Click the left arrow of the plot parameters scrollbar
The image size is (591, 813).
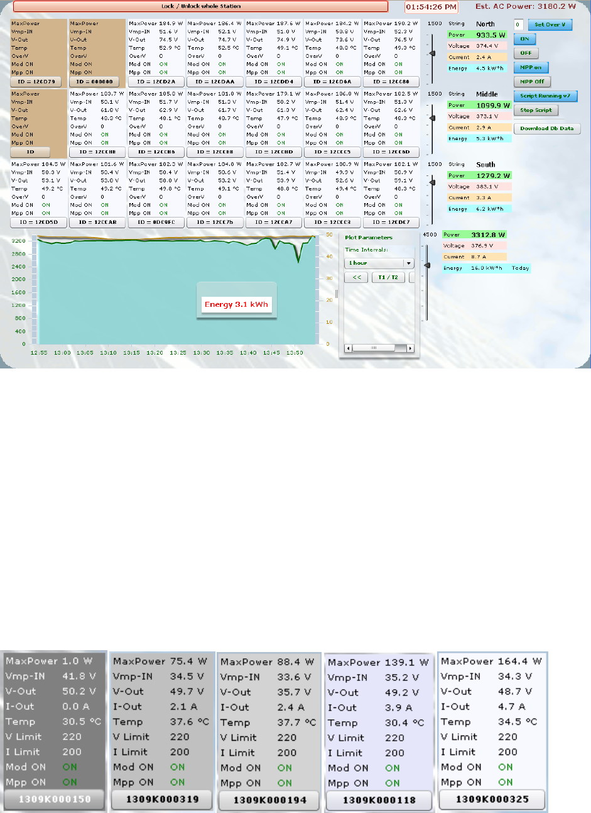(x=348, y=348)
